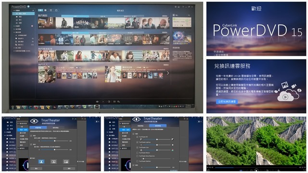308x173 pixels.
Task: Choose third viewing mode icon in left TrueTheater dialog
Action: pos(66,161)
